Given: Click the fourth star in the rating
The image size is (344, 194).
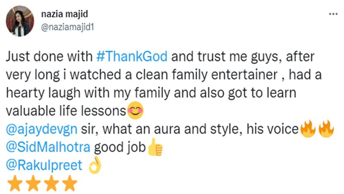Looking at the screenshot, I should 70,183.
